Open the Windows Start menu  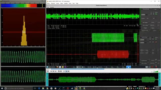[2, 88]
